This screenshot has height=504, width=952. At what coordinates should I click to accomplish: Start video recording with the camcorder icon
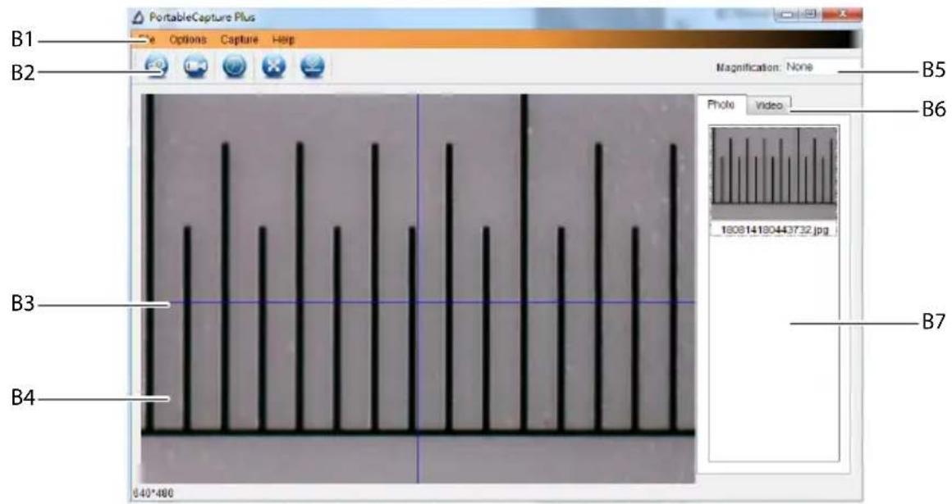coord(195,66)
